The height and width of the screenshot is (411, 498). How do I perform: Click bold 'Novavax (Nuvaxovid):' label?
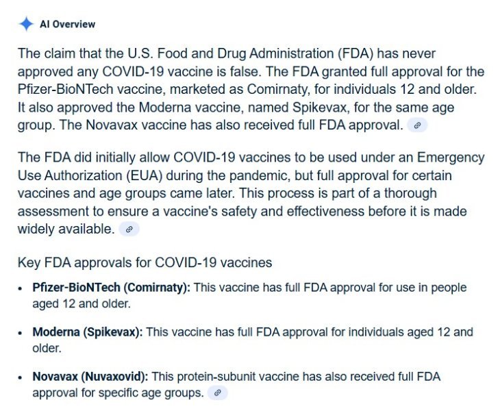(90, 377)
